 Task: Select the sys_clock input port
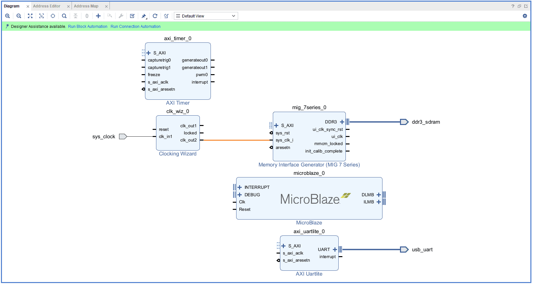pyautogui.click(x=123, y=137)
